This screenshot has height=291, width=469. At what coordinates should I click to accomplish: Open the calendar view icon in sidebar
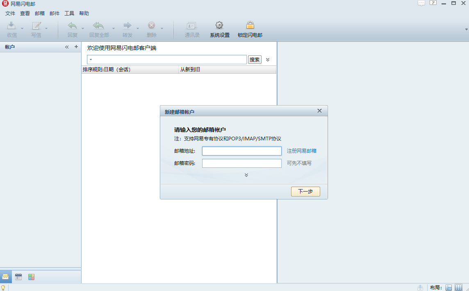click(18, 277)
